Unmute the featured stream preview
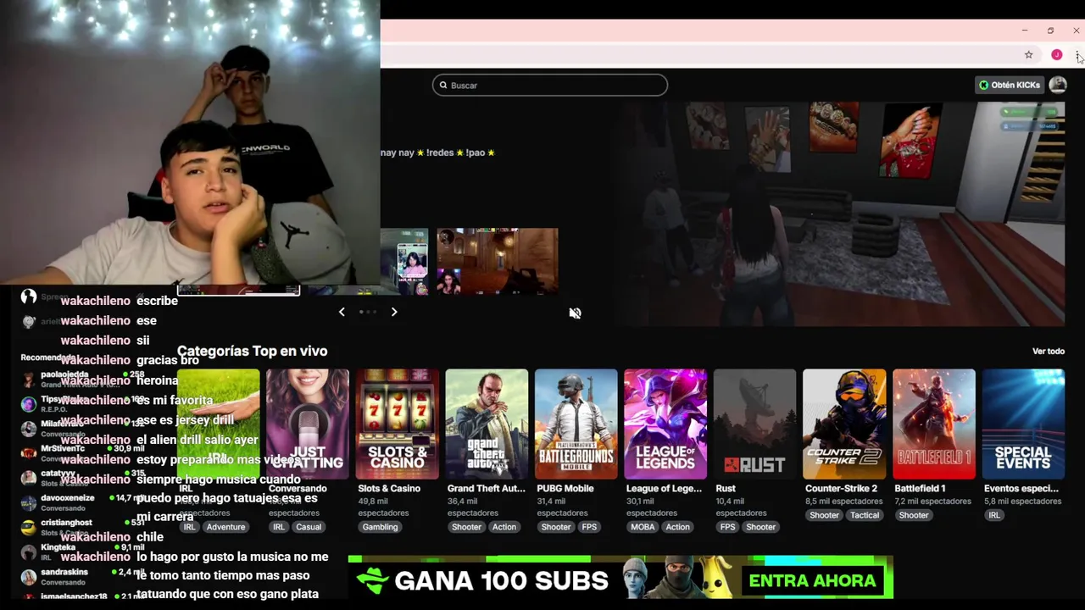This screenshot has height=610, width=1085. tap(575, 313)
